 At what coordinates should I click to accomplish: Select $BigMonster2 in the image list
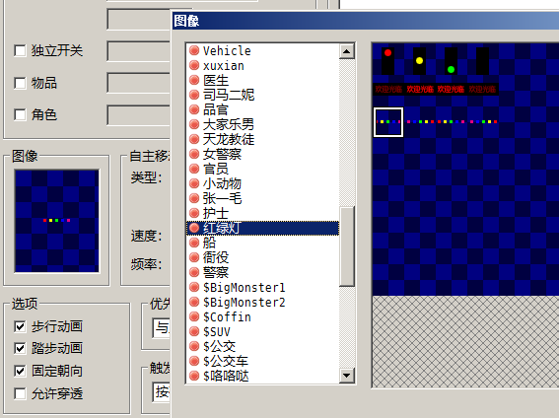[x=263, y=303]
